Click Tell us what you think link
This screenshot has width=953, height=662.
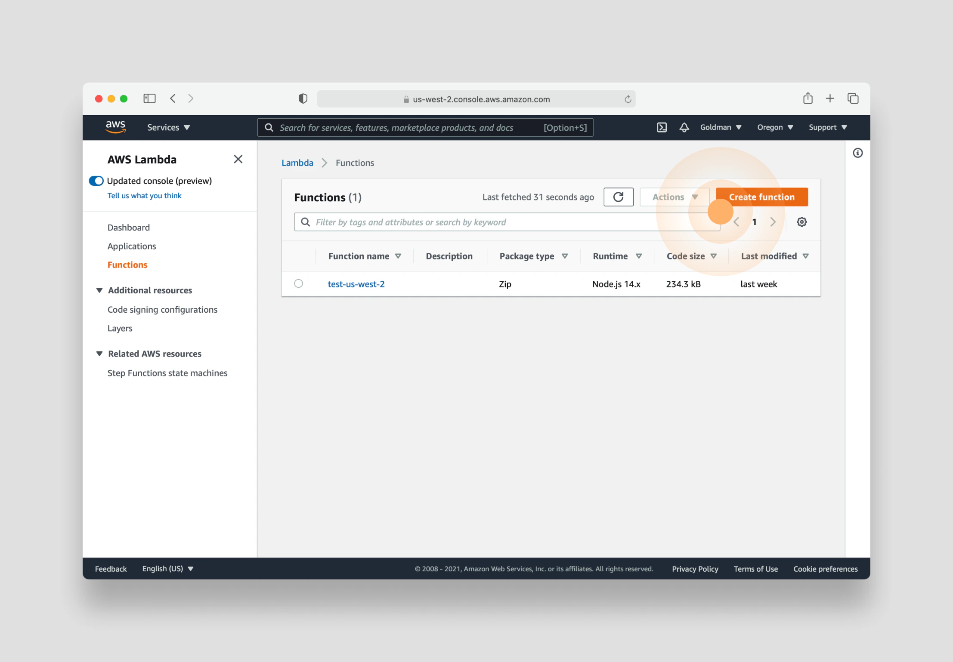pos(145,196)
